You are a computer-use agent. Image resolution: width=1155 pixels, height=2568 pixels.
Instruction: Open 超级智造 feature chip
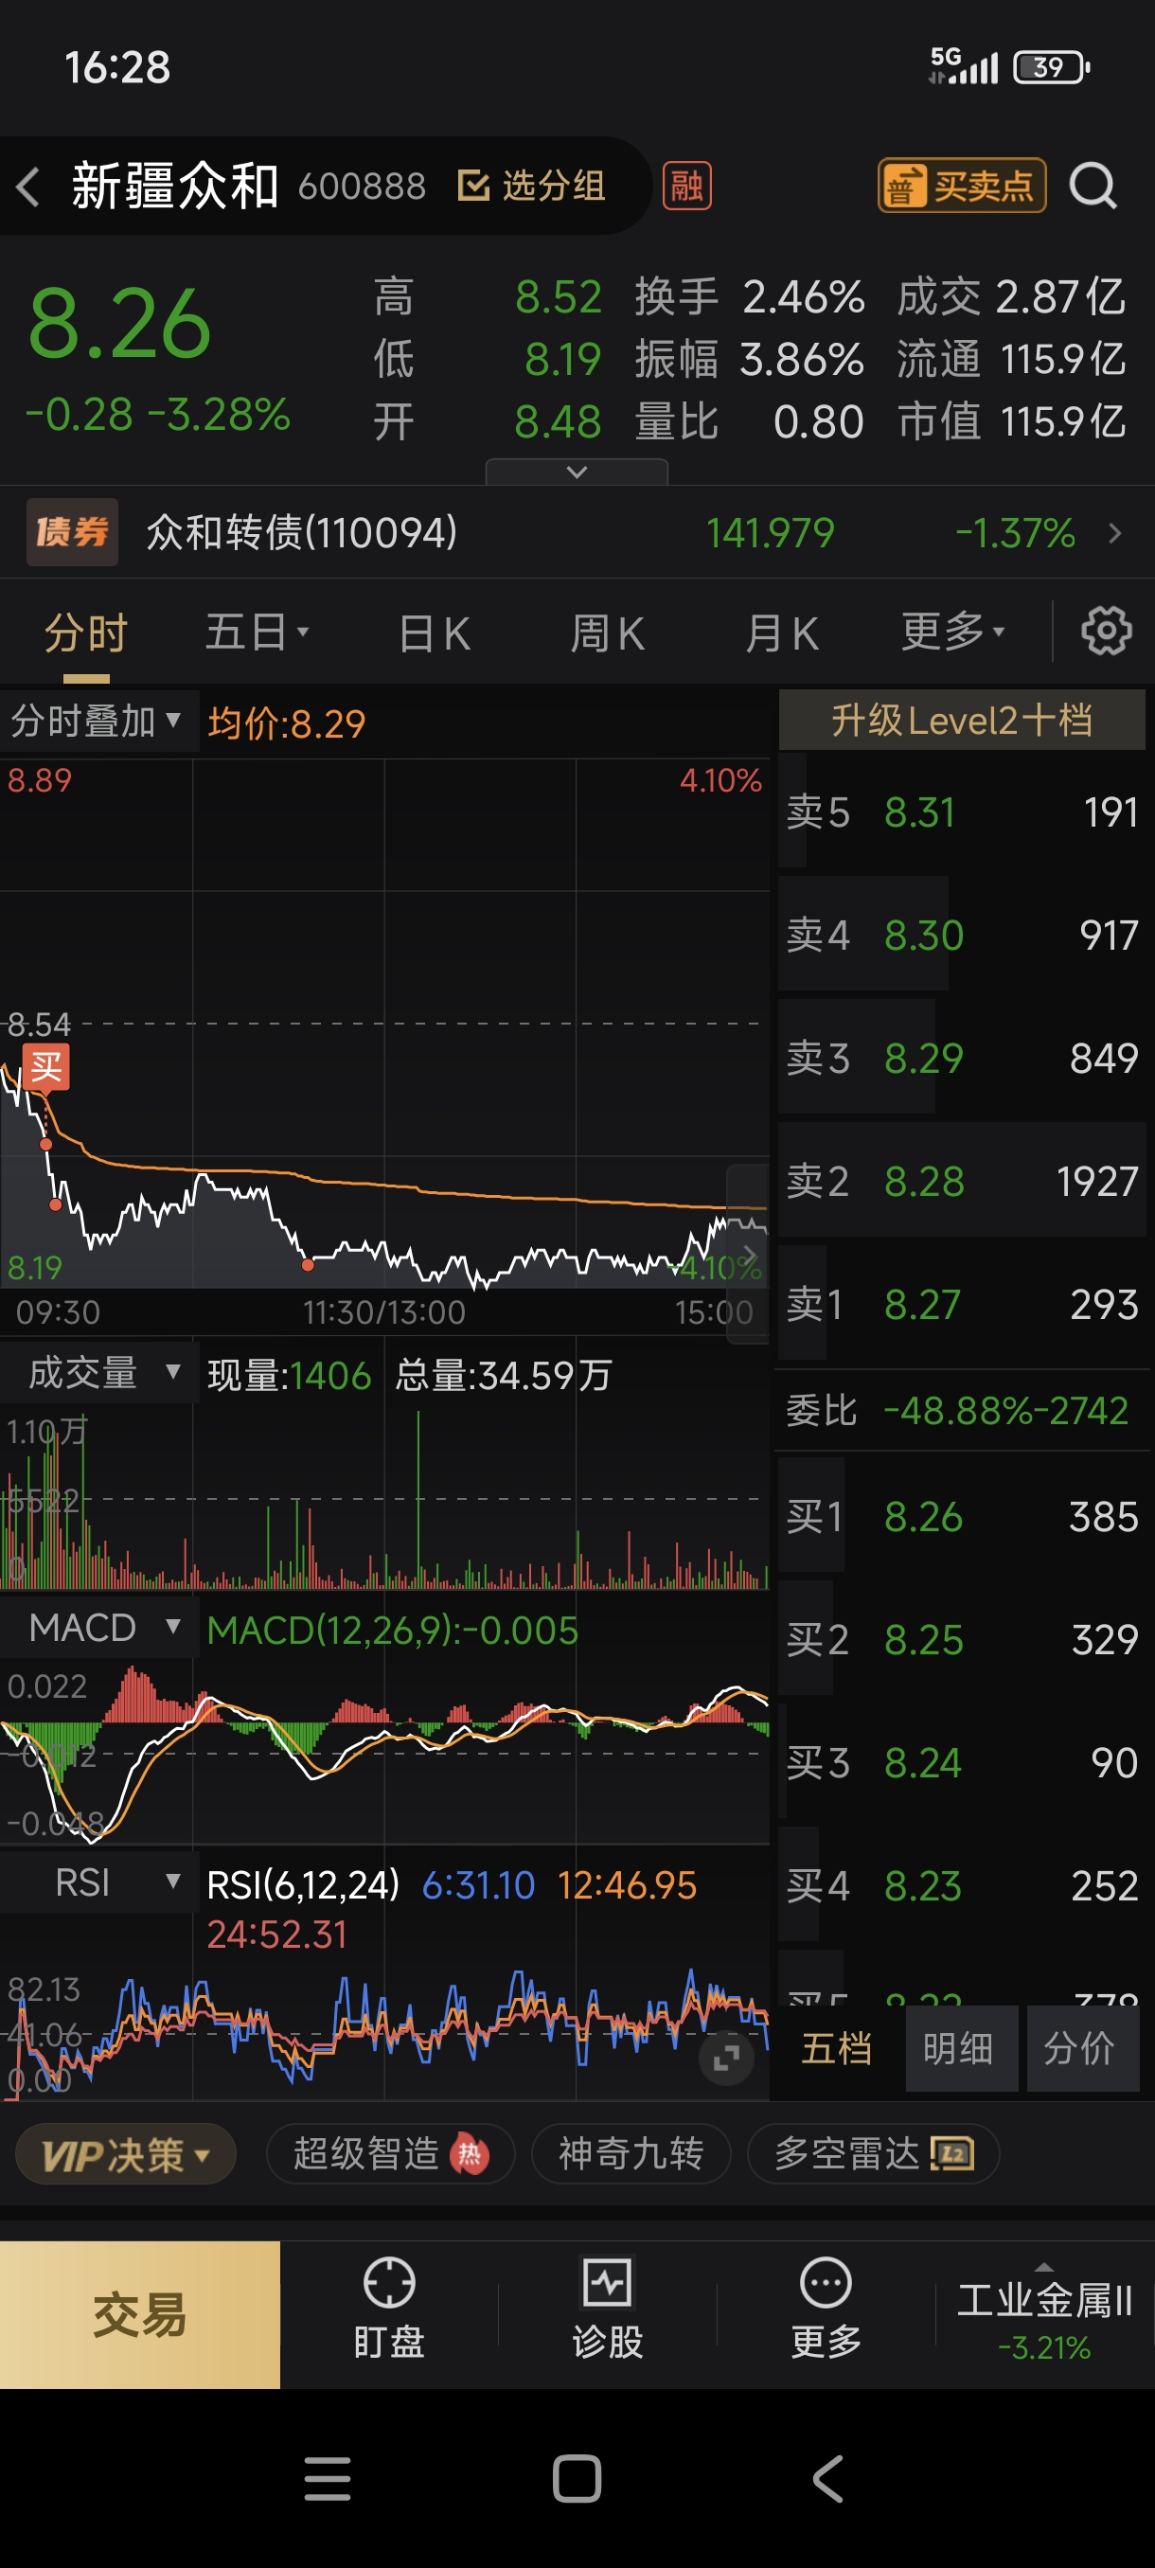tap(391, 2154)
